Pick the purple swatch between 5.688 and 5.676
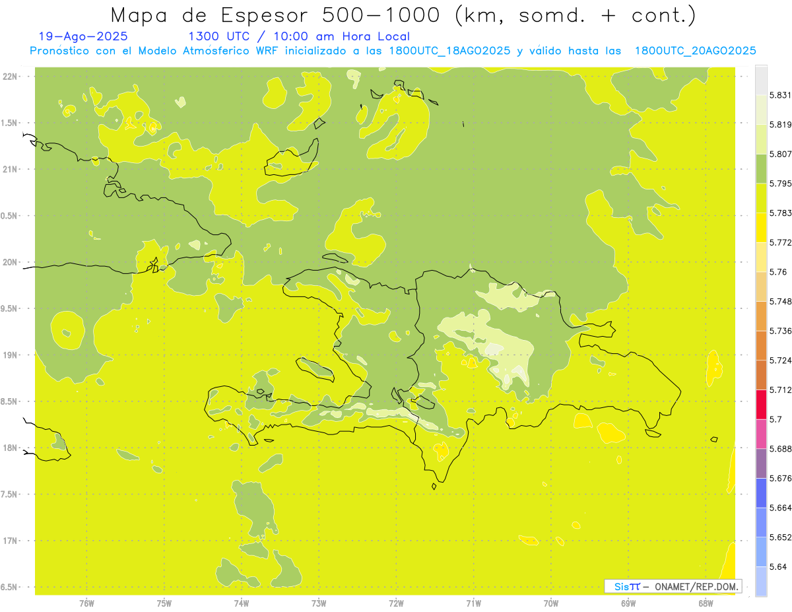Screen dimensions: 792x612 pyautogui.click(x=761, y=463)
